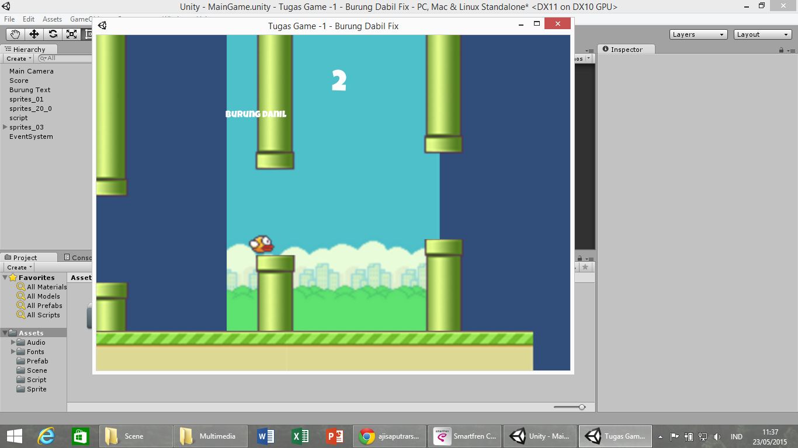This screenshot has height=448, width=798.
Task: Select the Hand tool in Unity toolbar
Action: pos(15,34)
